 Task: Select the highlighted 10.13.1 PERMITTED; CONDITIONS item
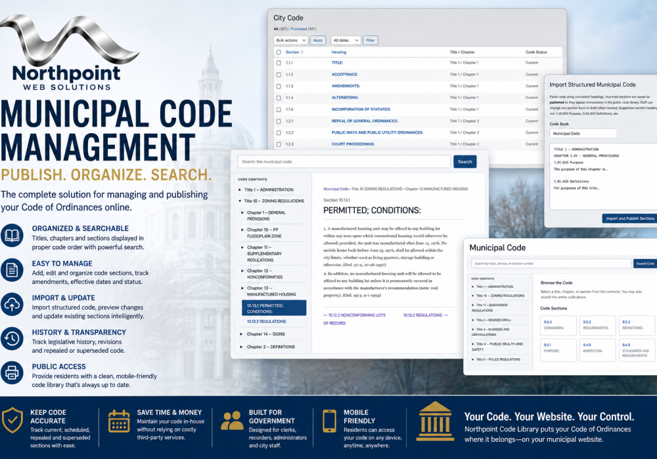(x=274, y=308)
